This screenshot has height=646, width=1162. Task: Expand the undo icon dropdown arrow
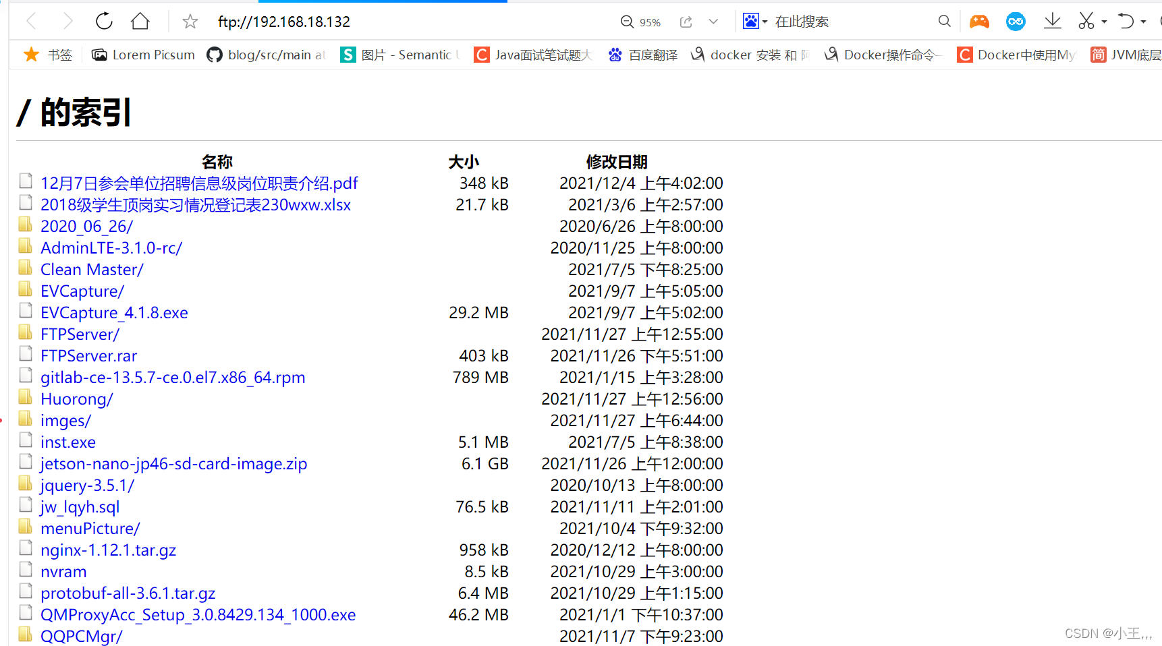(x=1143, y=22)
